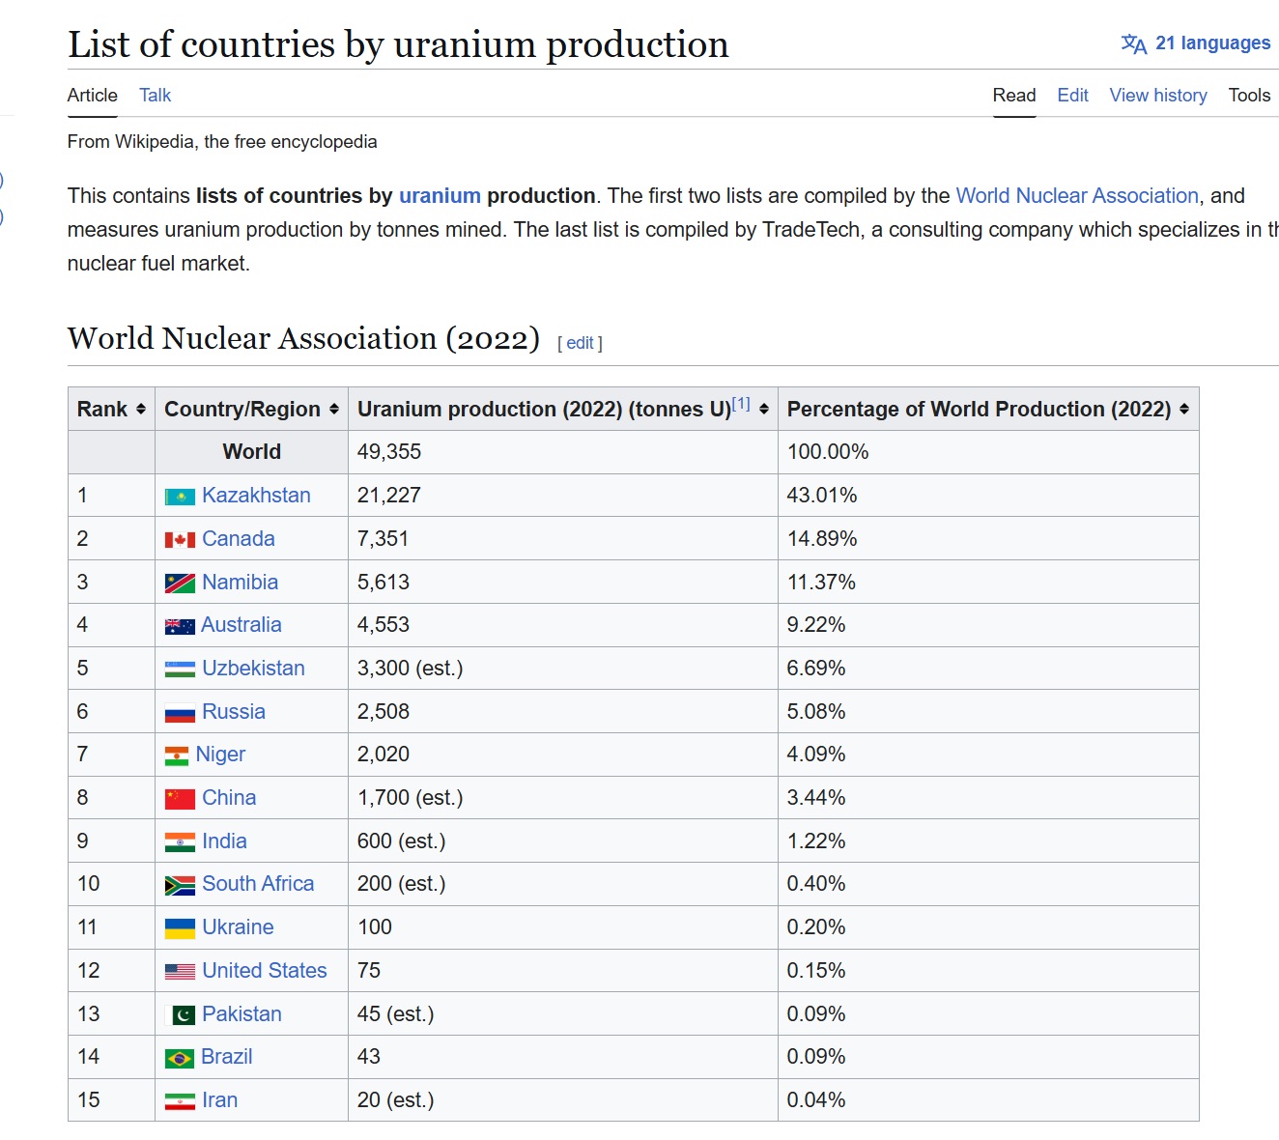This screenshot has height=1140, width=1279.
Task: Click the Uzbekistan flag icon
Action: pos(180,670)
